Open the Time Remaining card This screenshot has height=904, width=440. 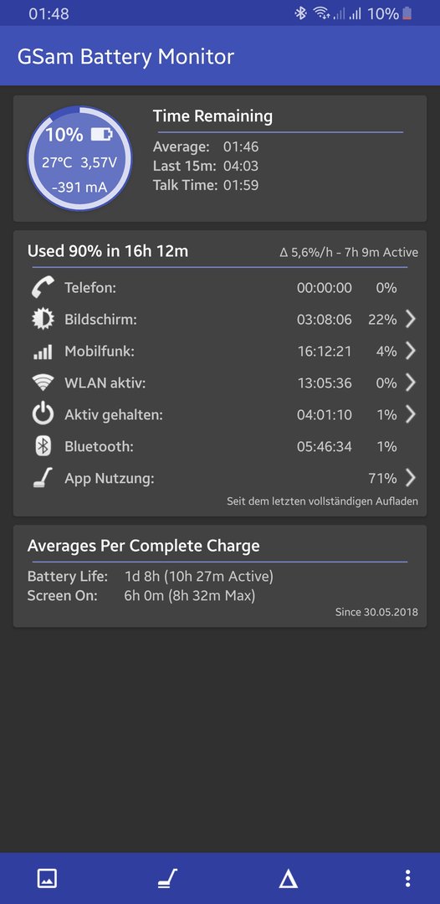219,158
